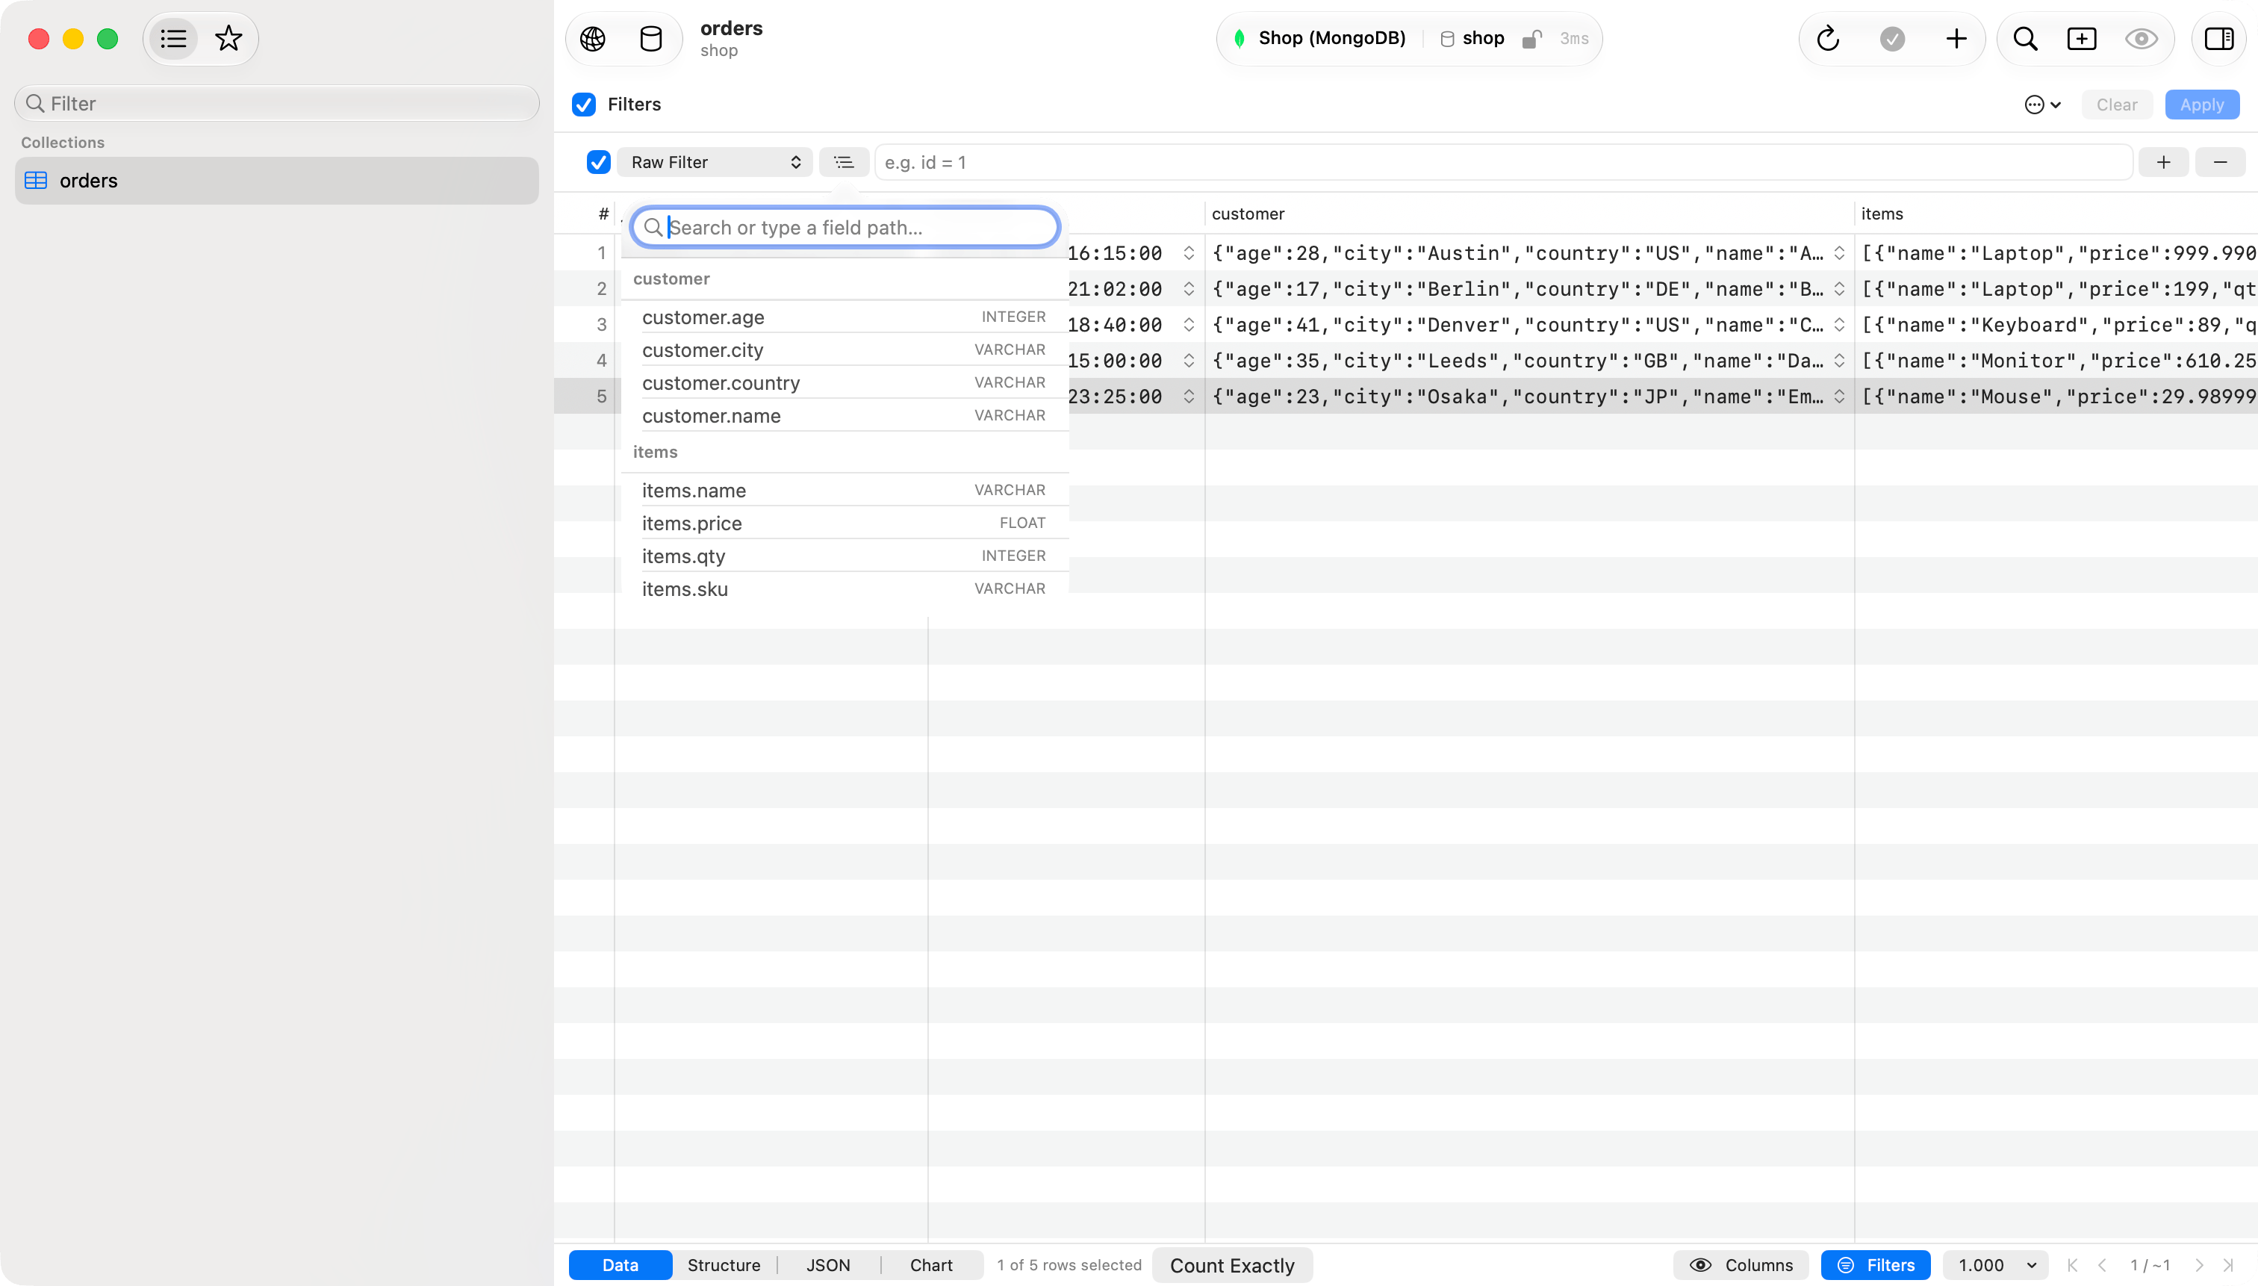Click the Filters button in status bar

tap(1876, 1265)
